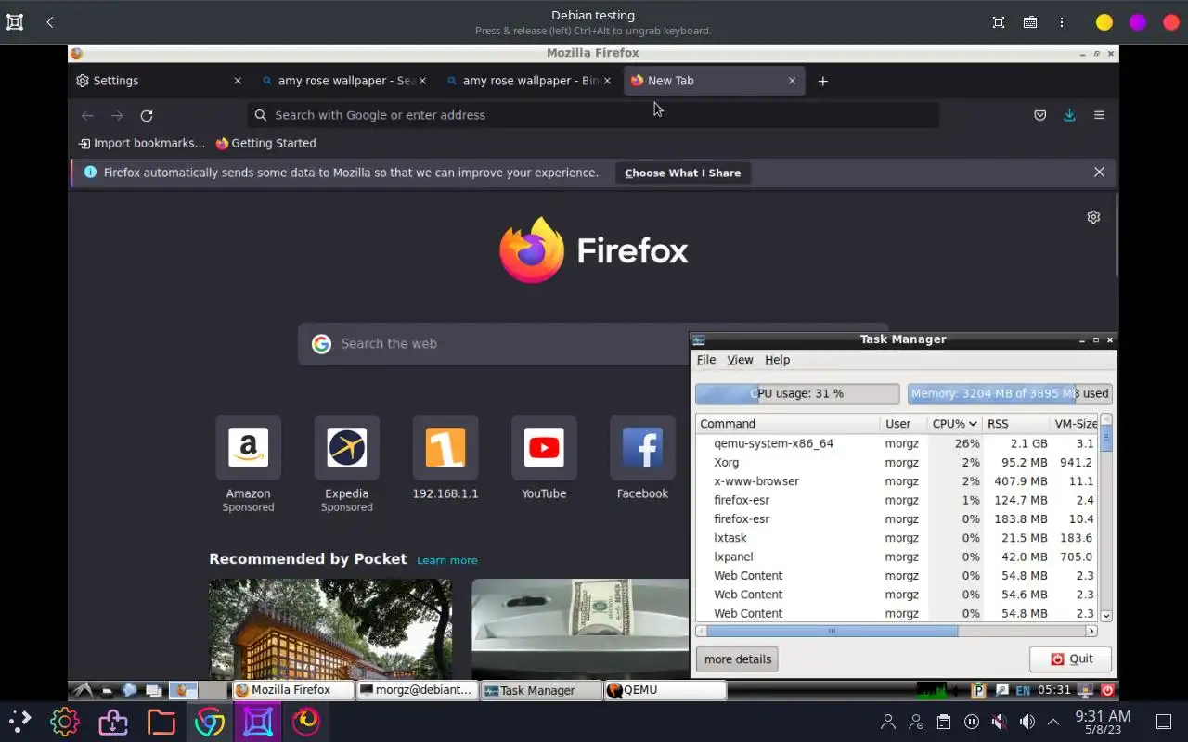Click more details in Task Manager
The width and height of the screenshot is (1188, 742).
pos(738,659)
